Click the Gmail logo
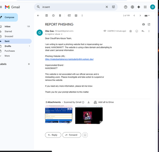Image resolution: width=159 pixels, height=152 pixels. pos(12,7)
